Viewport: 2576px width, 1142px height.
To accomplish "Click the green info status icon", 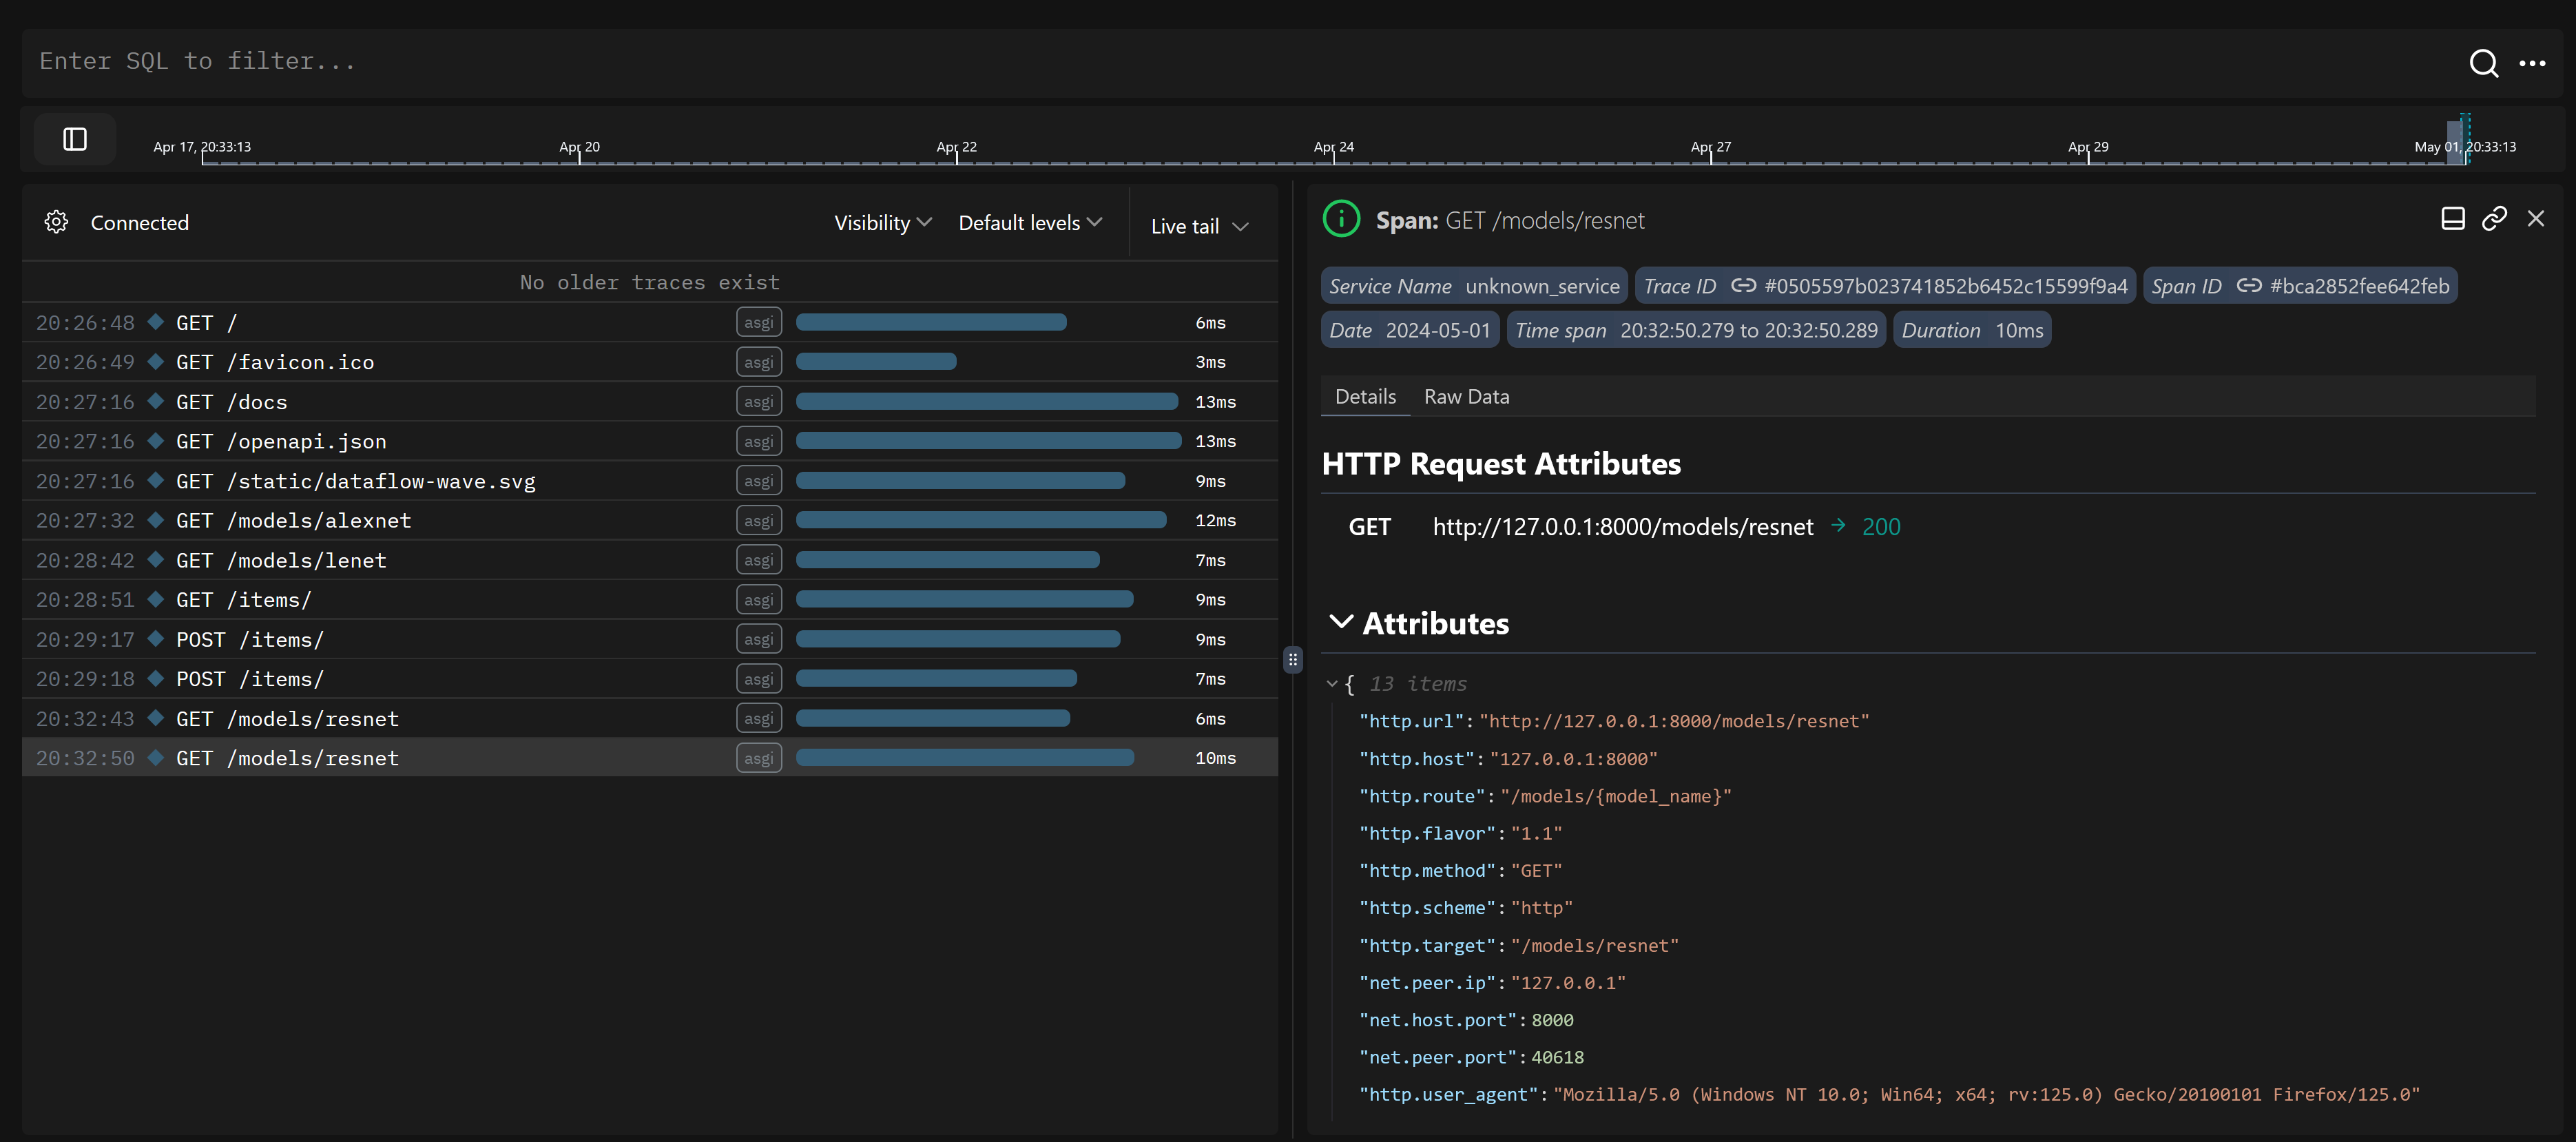I will click(x=1341, y=219).
